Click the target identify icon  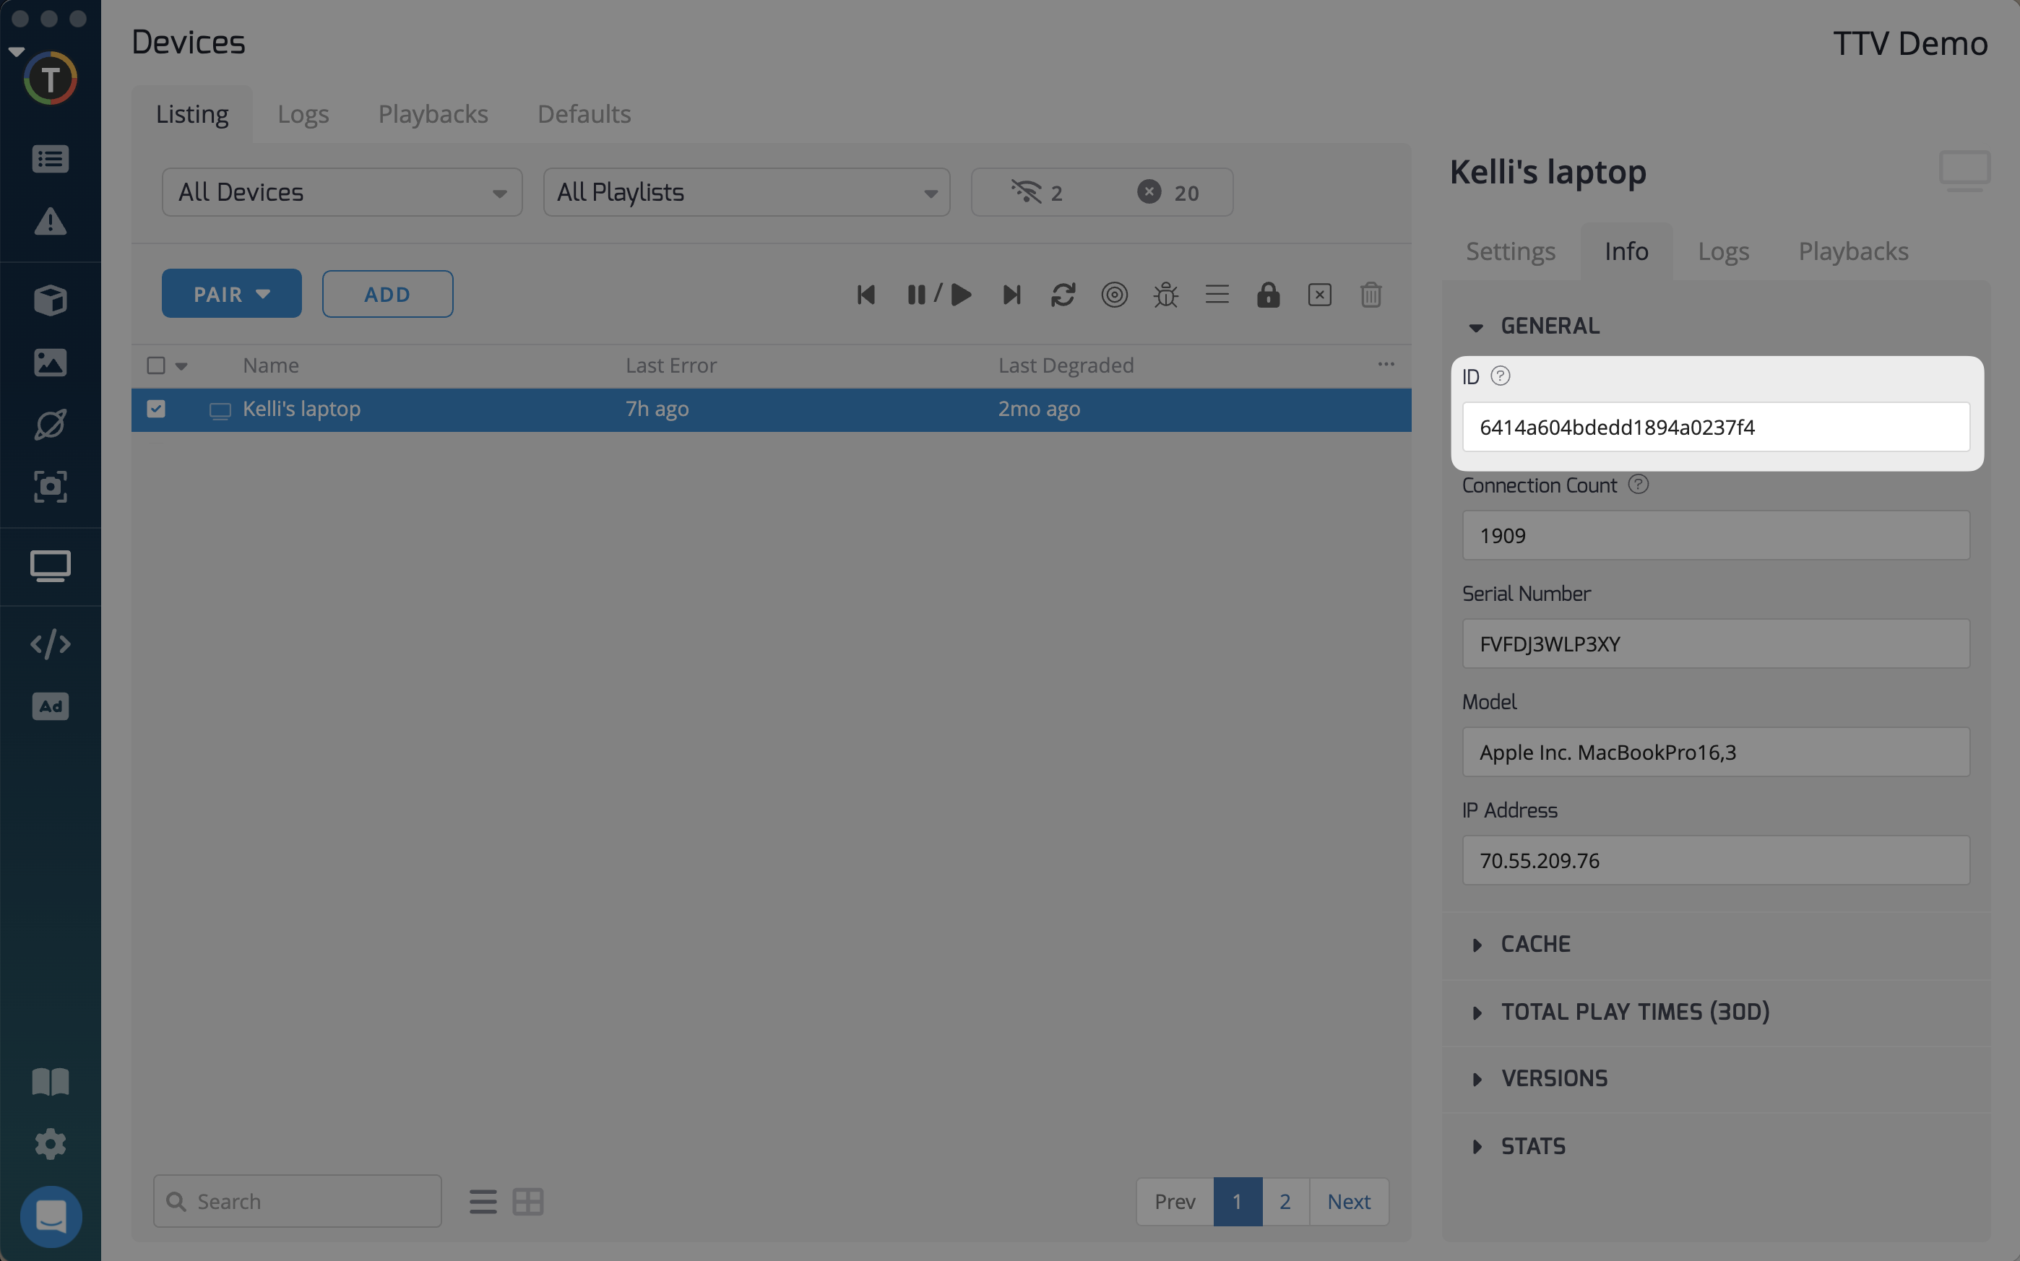point(1114,295)
